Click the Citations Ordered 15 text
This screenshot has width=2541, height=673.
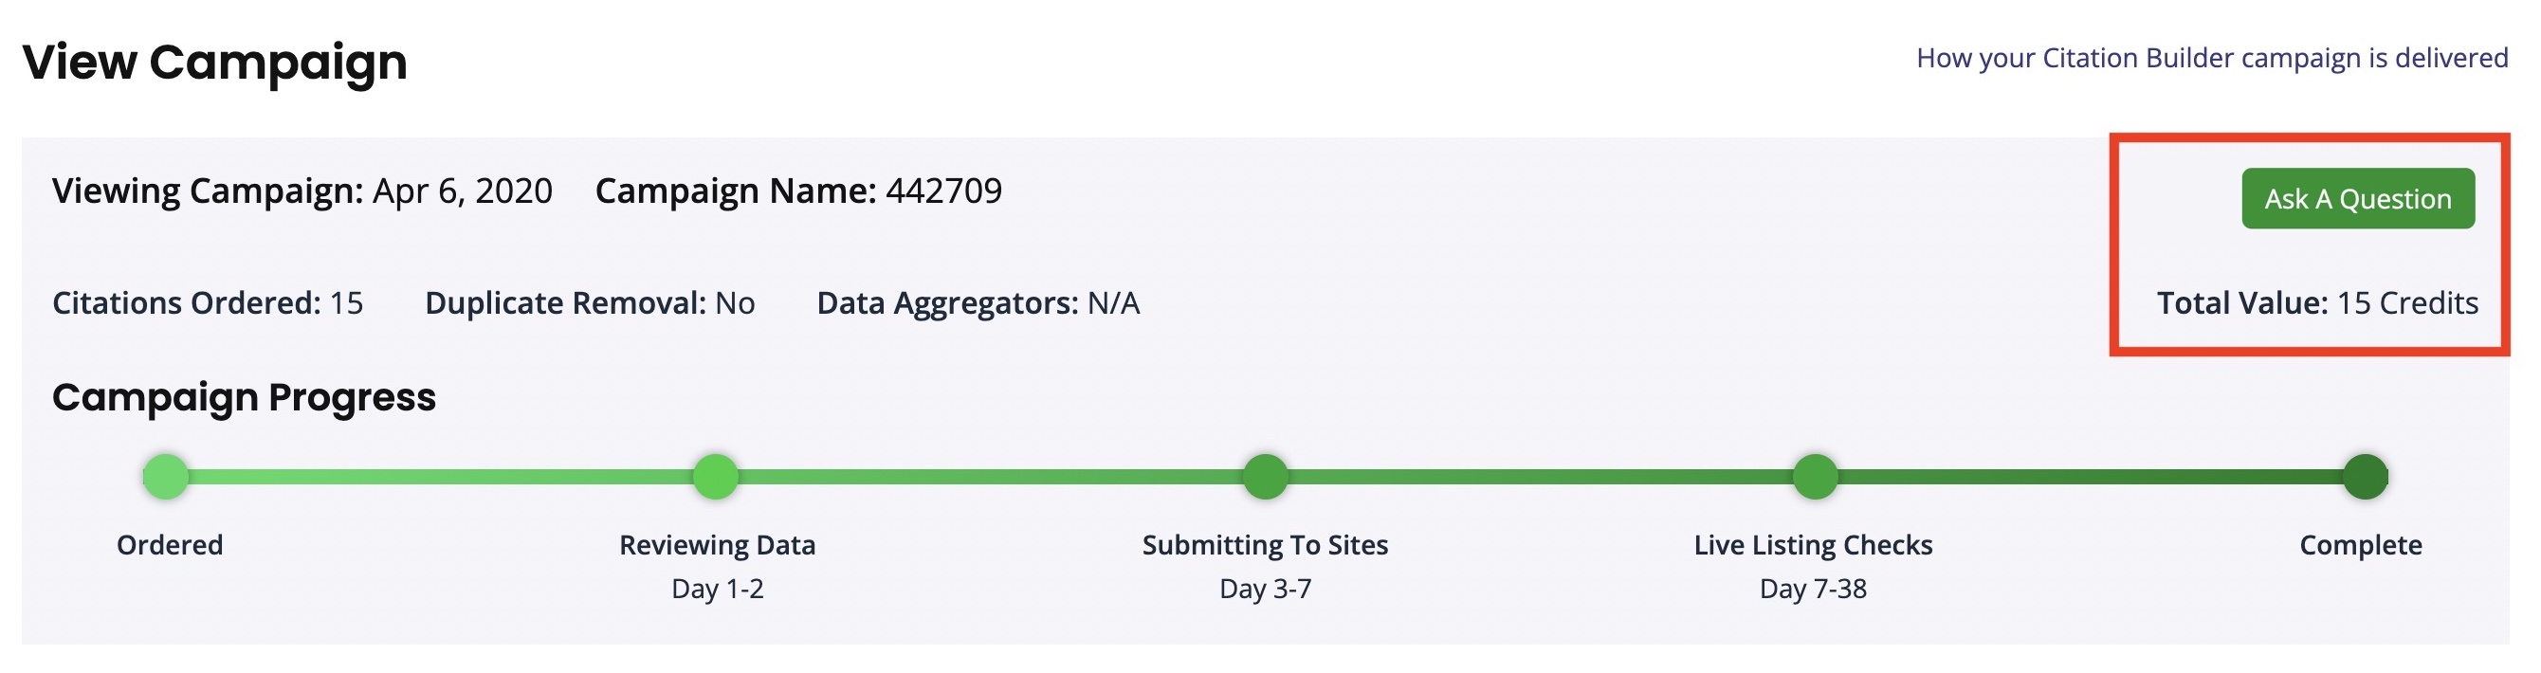point(207,303)
